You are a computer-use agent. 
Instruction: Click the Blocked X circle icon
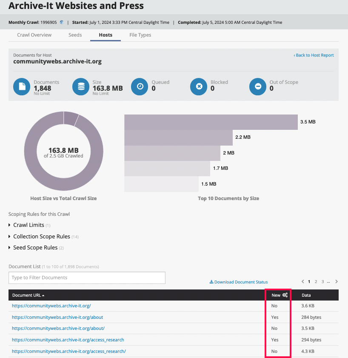[199, 87]
